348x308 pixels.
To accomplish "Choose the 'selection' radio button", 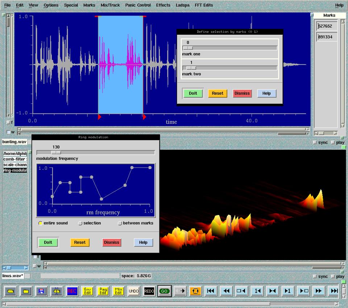I will pyautogui.click(x=80, y=223).
